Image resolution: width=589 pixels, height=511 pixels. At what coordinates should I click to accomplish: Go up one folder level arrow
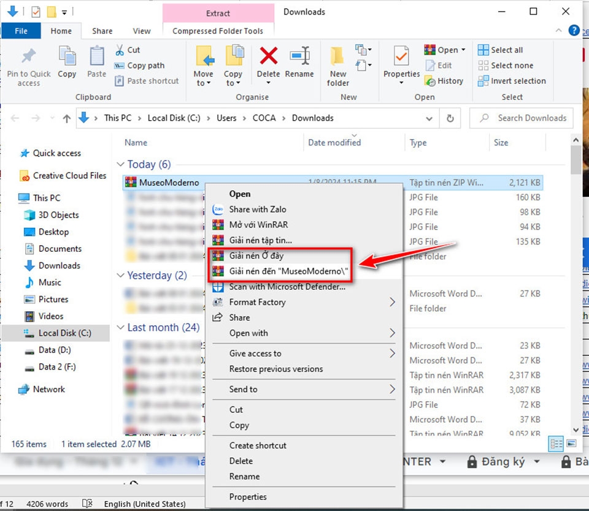click(x=67, y=118)
